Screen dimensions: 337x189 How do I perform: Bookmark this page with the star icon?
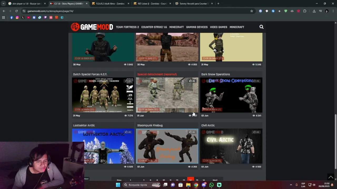[251, 11]
